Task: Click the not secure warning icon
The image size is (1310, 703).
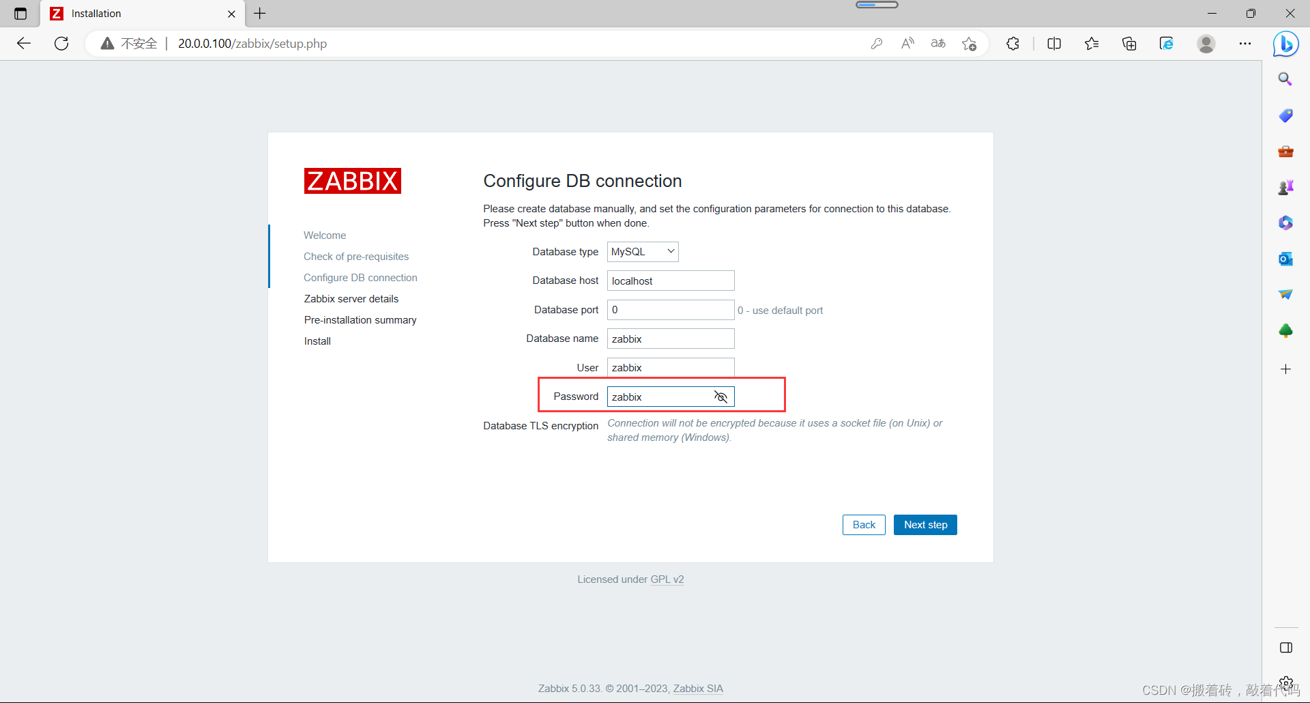Action: coord(107,44)
